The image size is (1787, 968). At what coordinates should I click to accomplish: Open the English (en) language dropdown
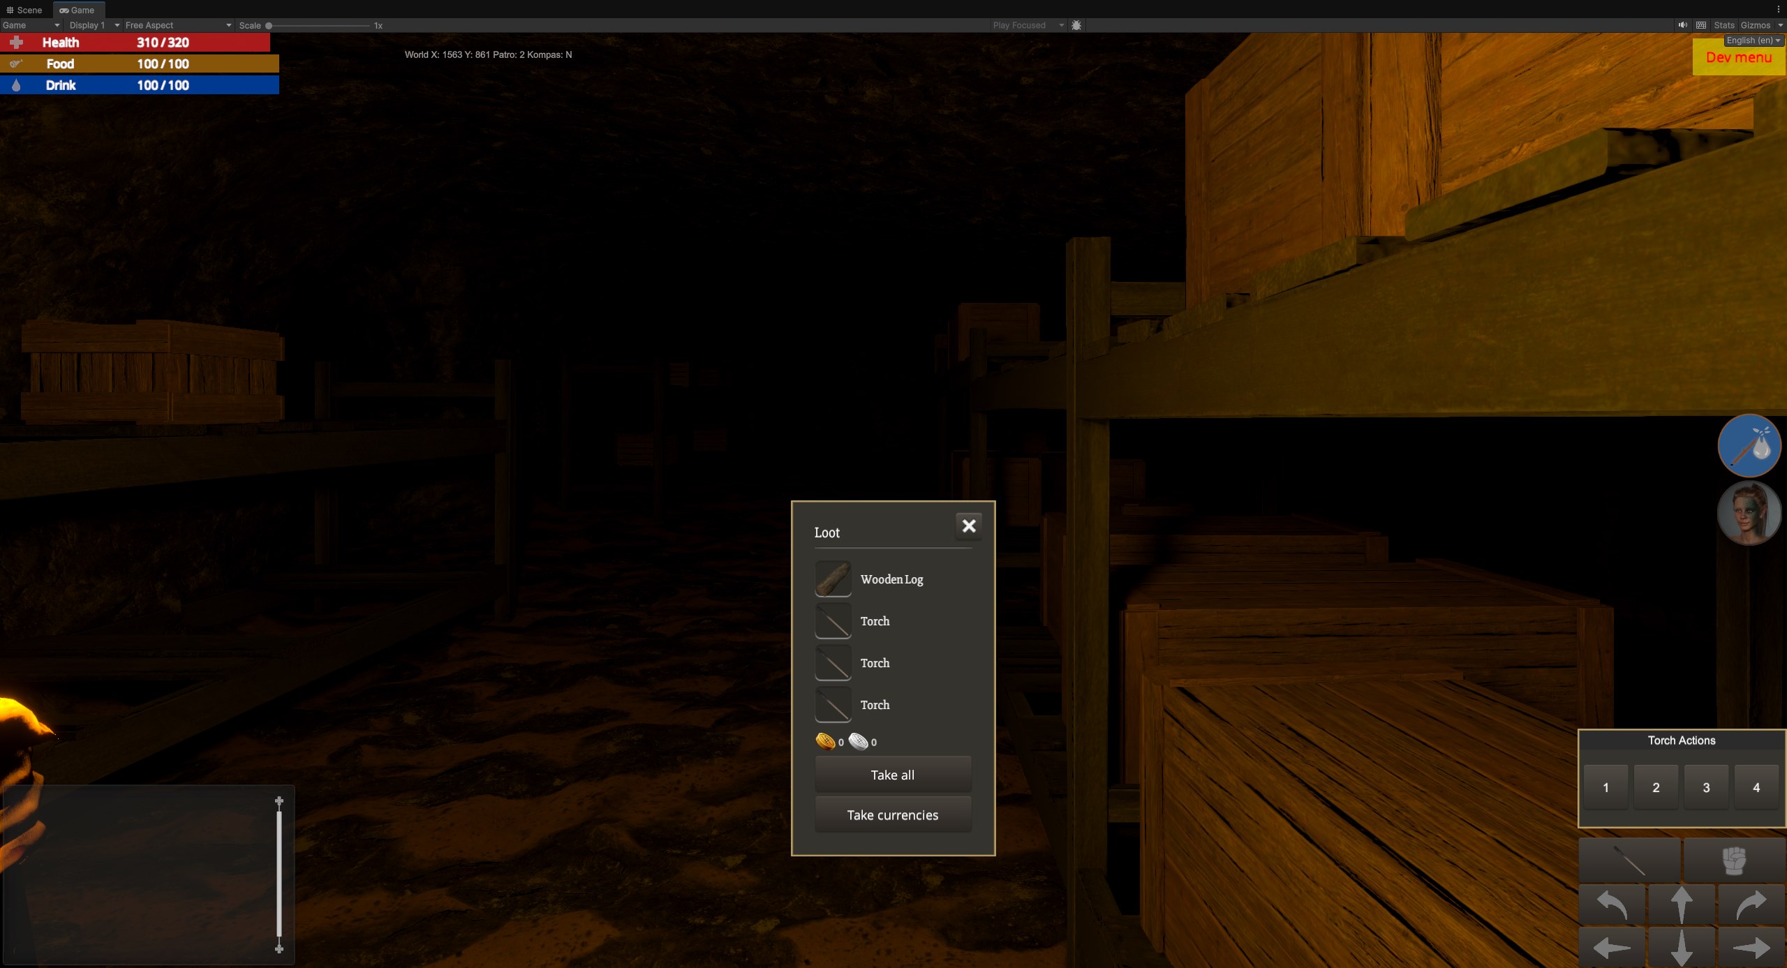point(1753,40)
